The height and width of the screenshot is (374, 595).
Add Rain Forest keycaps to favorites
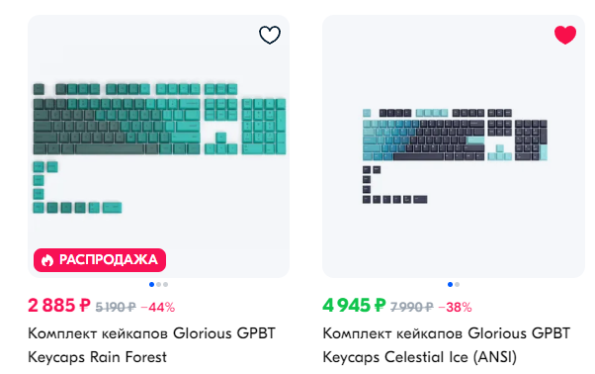pos(270,35)
